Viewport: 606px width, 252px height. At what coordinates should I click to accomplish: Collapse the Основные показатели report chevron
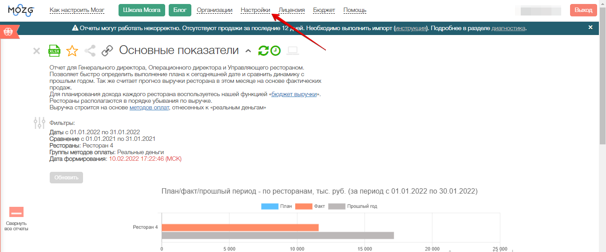tap(248, 51)
